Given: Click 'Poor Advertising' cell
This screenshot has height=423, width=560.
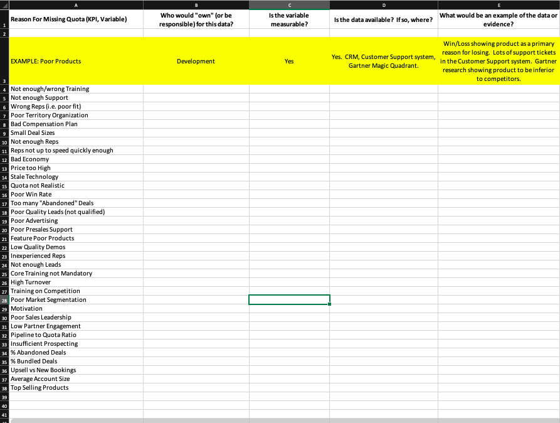Looking at the screenshot, I should tap(76, 221).
